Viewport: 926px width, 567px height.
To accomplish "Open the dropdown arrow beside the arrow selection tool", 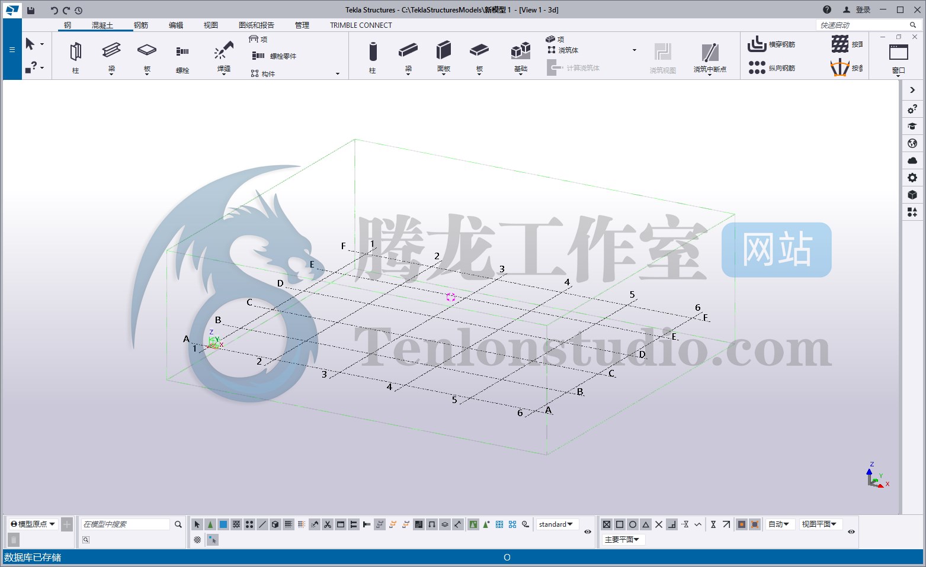I will click(x=42, y=44).
